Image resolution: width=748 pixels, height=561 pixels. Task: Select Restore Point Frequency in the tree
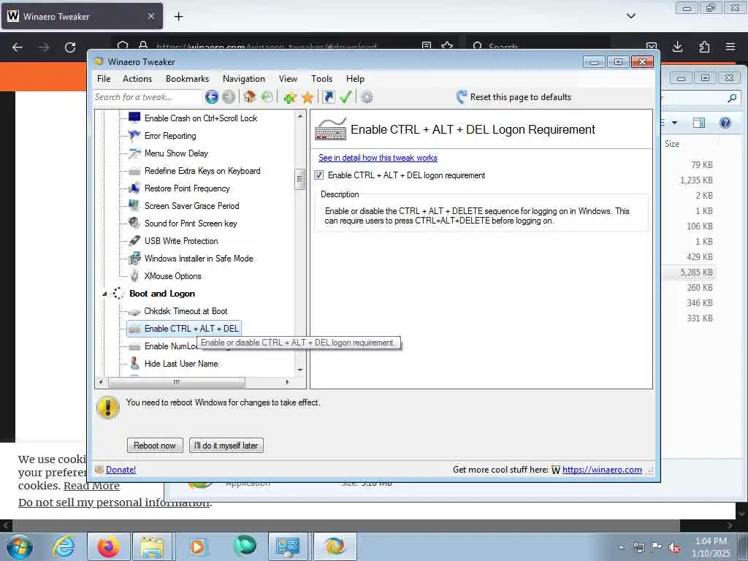tap(187, 188)
